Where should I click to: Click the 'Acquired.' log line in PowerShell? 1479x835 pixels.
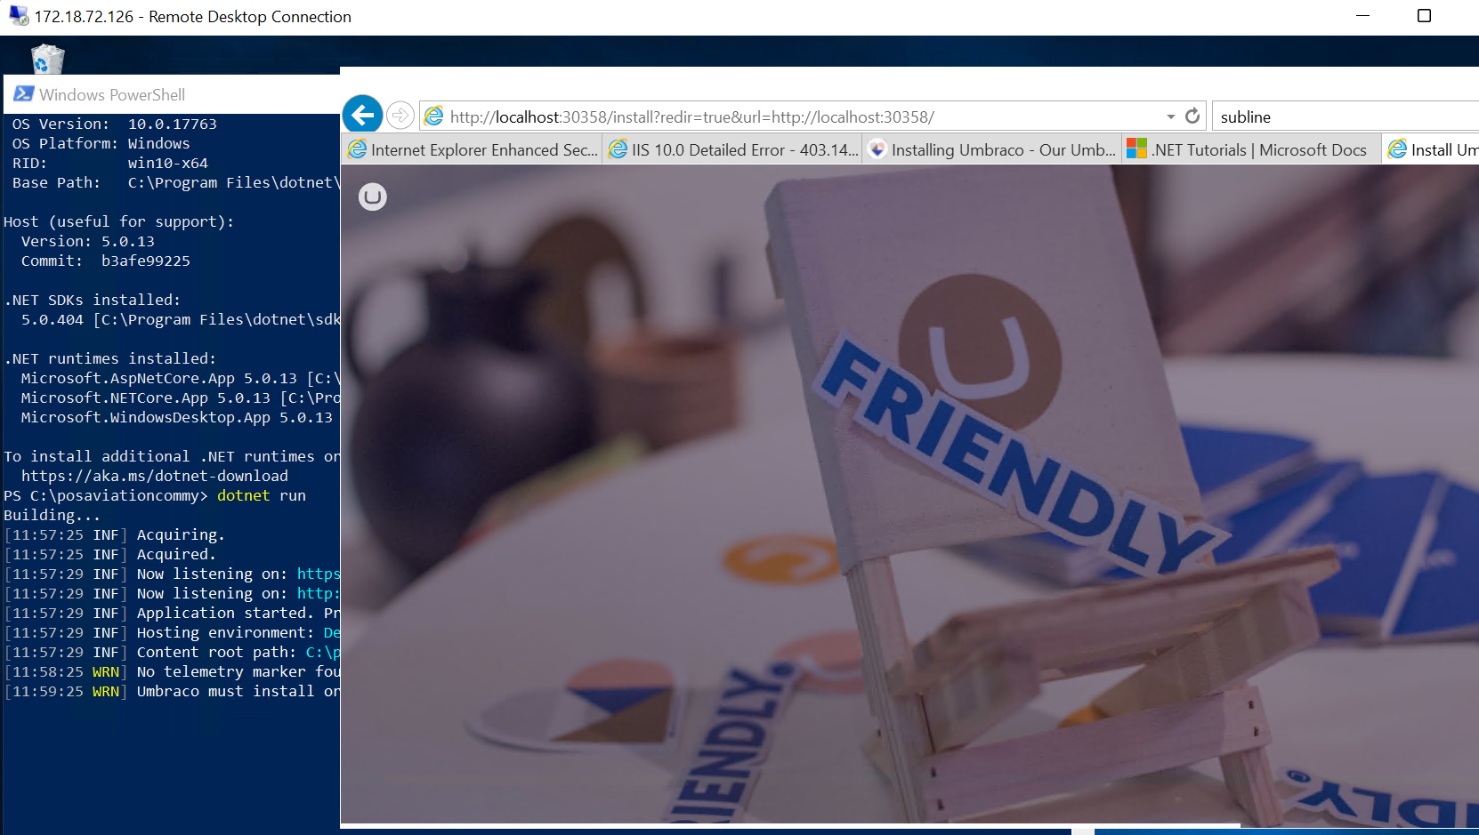coord(110,554)
